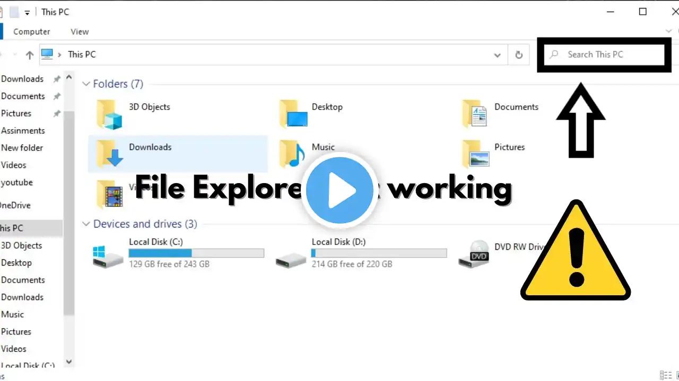The height and width of the screenshot is (381, 679).
Task: Select the Desktop folder icon under Folders
Action: (x=293, y=114)
